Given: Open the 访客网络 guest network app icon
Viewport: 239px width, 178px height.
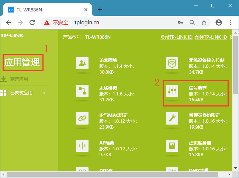Looking at the screenshot, I should point(82,63).
